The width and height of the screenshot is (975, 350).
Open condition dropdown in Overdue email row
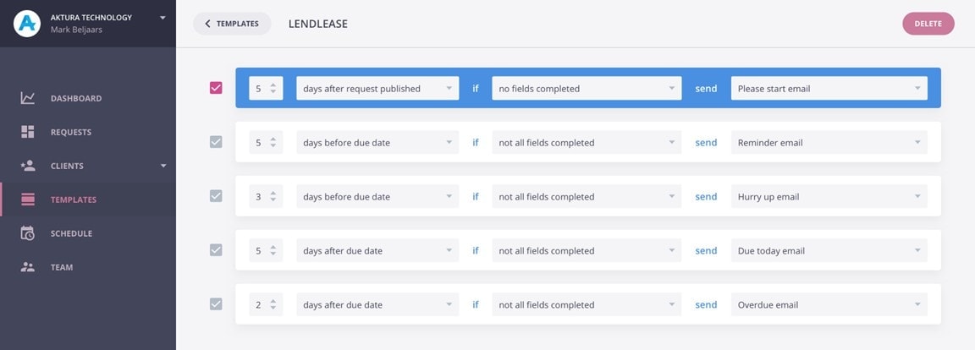(587, 304)
